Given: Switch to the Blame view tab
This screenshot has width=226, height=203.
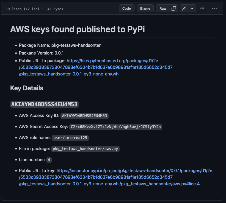Looking at the screenshot, I should pyautogui.click(x=145, y=9).
